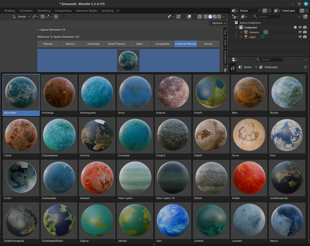310x246 pixels.
Task: Open the Geometry Nodes workspace tab
Action: pyautogui.click(x=87, y=11)
